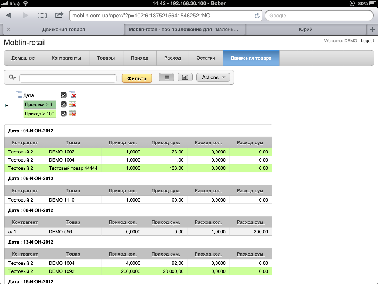This screenshot has width=378, height=284.
Task: Edit the Приход > 100 highlight rule
Action: coord(40,114)
